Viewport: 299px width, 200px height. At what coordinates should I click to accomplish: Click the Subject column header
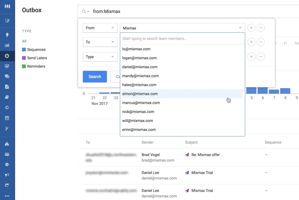tap(191, 142)
